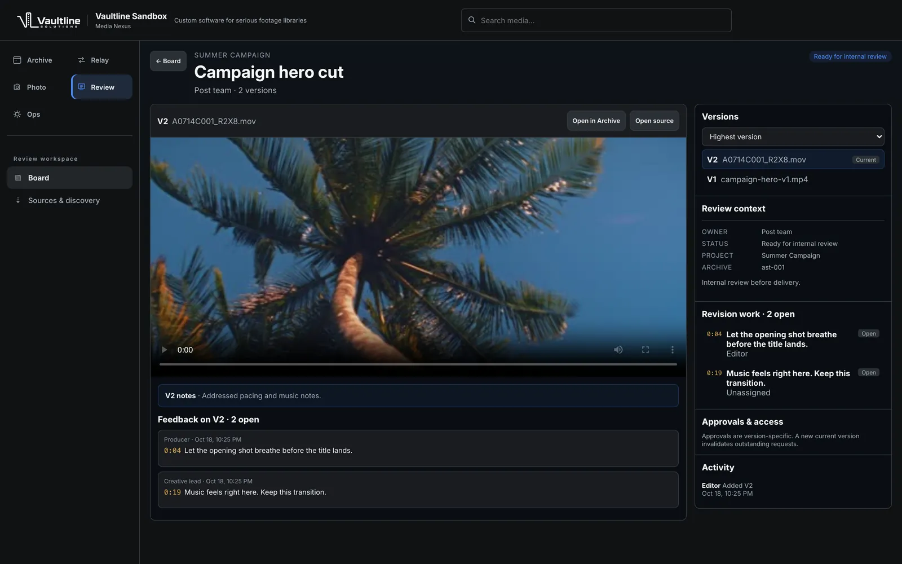
Task: Click the Summer Campaign project value
Action: pyautogui.click(x=791, y=255)
